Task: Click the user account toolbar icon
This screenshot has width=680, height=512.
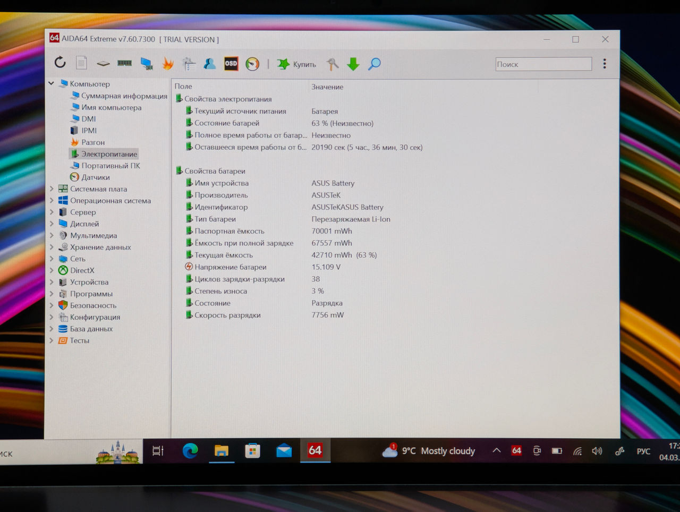Action: (210, 64)
